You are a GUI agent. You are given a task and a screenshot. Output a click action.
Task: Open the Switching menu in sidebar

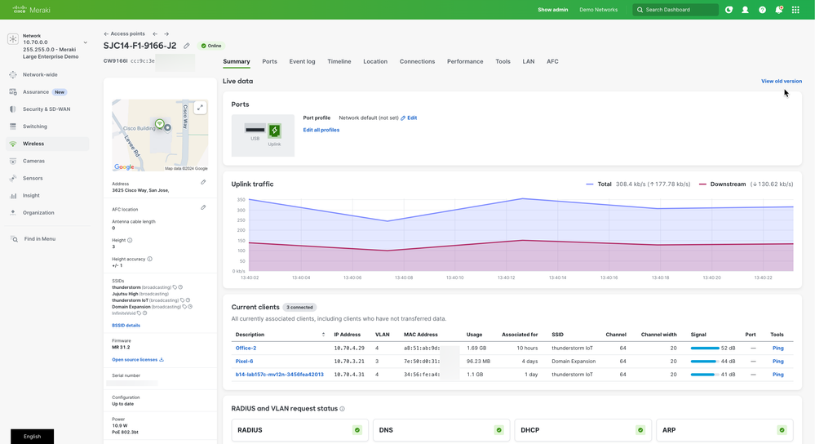(34, 127)
